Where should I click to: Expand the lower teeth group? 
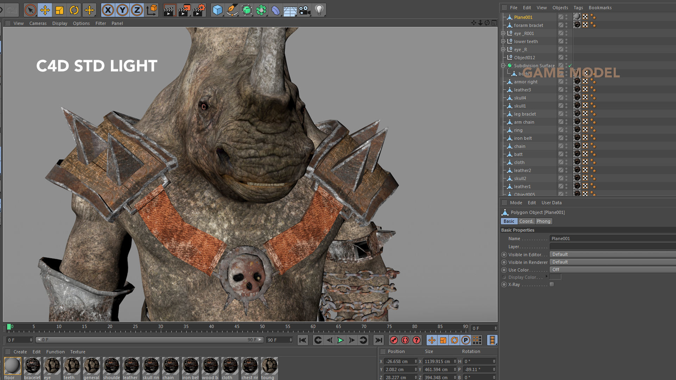(x=503, y=42)
